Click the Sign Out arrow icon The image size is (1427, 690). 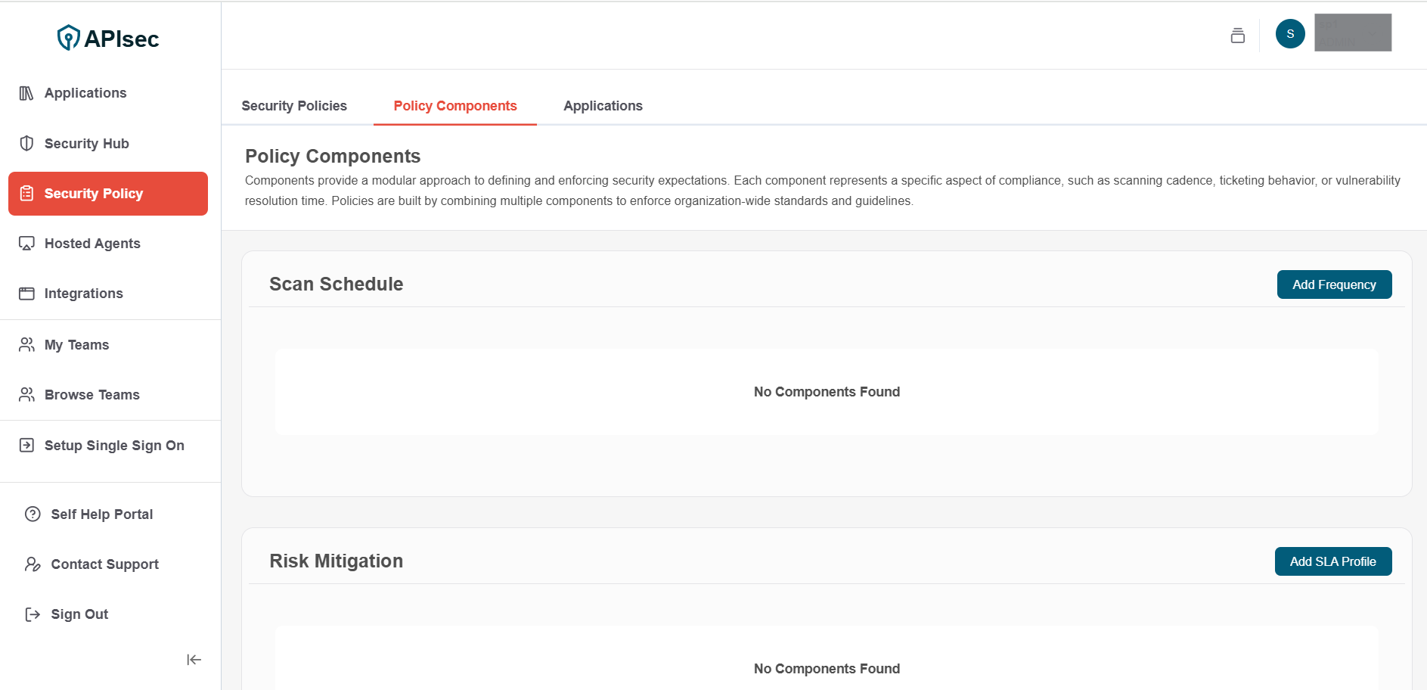[x=33, y=614]
